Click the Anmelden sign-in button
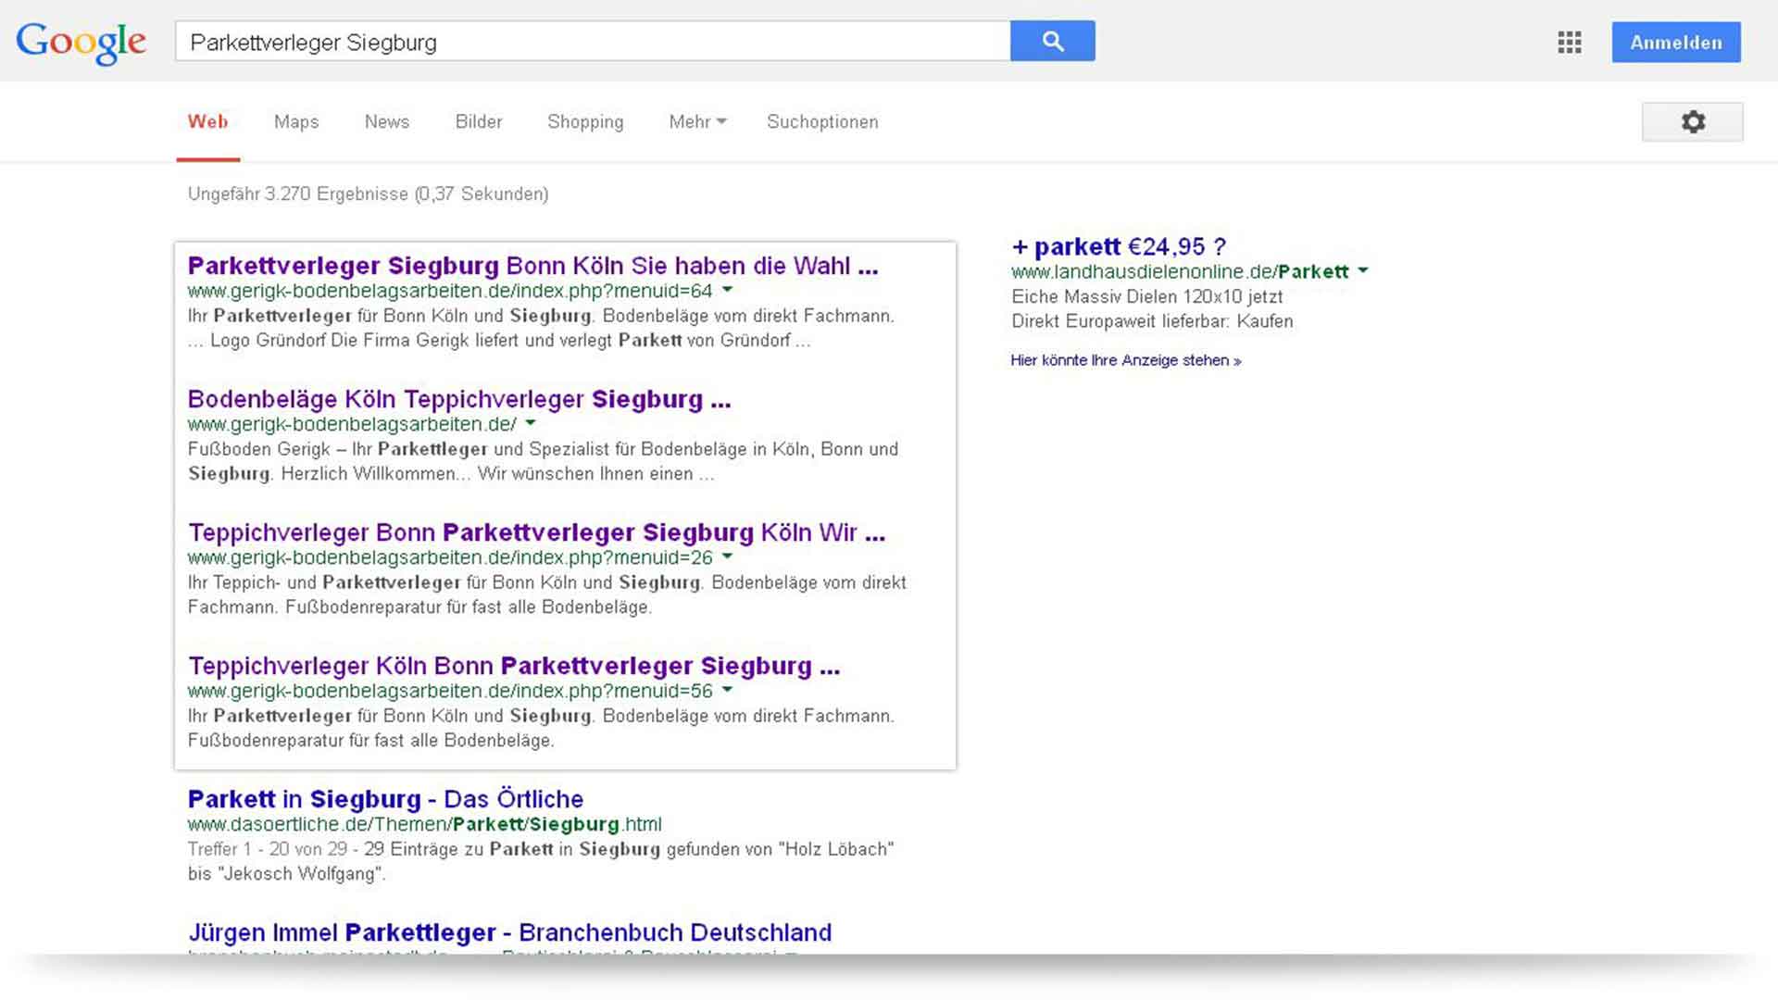 (1676, 43)
